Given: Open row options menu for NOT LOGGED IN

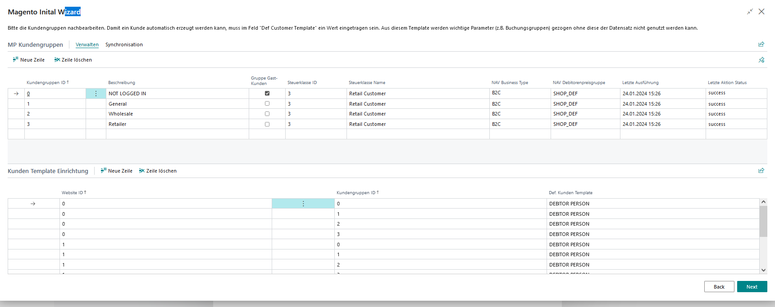Looking at the screenshot, I should [96, 93].
